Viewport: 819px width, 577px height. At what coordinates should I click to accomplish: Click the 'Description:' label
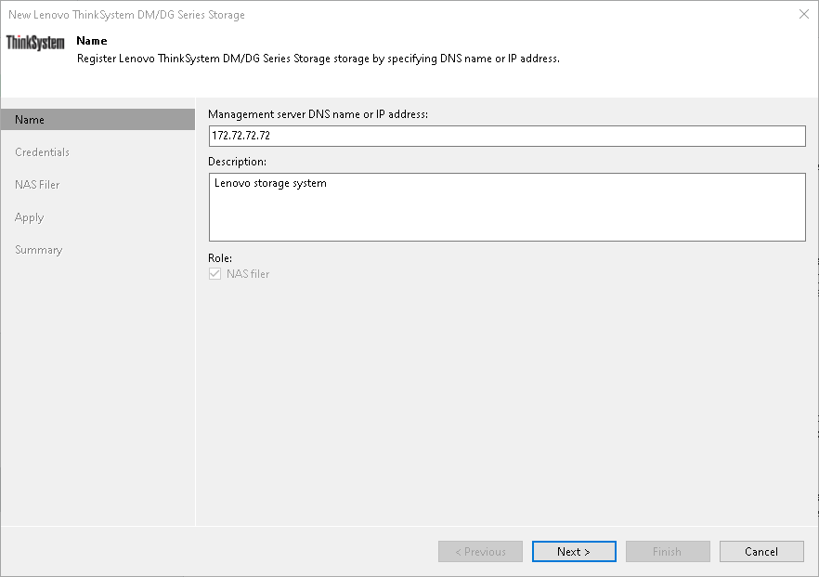coord(237,162)
